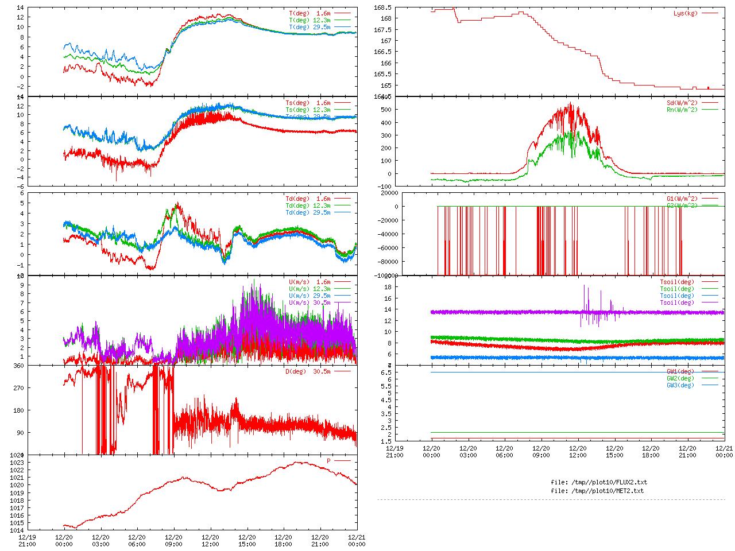Screen dimensions: 735x551
Task: Click the green Rn(W/m^2) legend entry
Action: tap(682, 110)
